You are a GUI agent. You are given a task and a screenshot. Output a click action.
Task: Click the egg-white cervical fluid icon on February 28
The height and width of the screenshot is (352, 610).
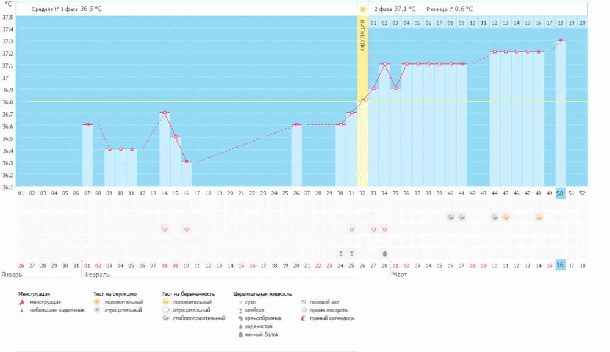click(385, 254)
